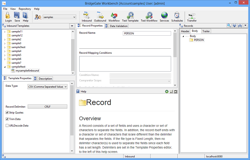Click the accounts users icon beside samples

coord(38,17)
